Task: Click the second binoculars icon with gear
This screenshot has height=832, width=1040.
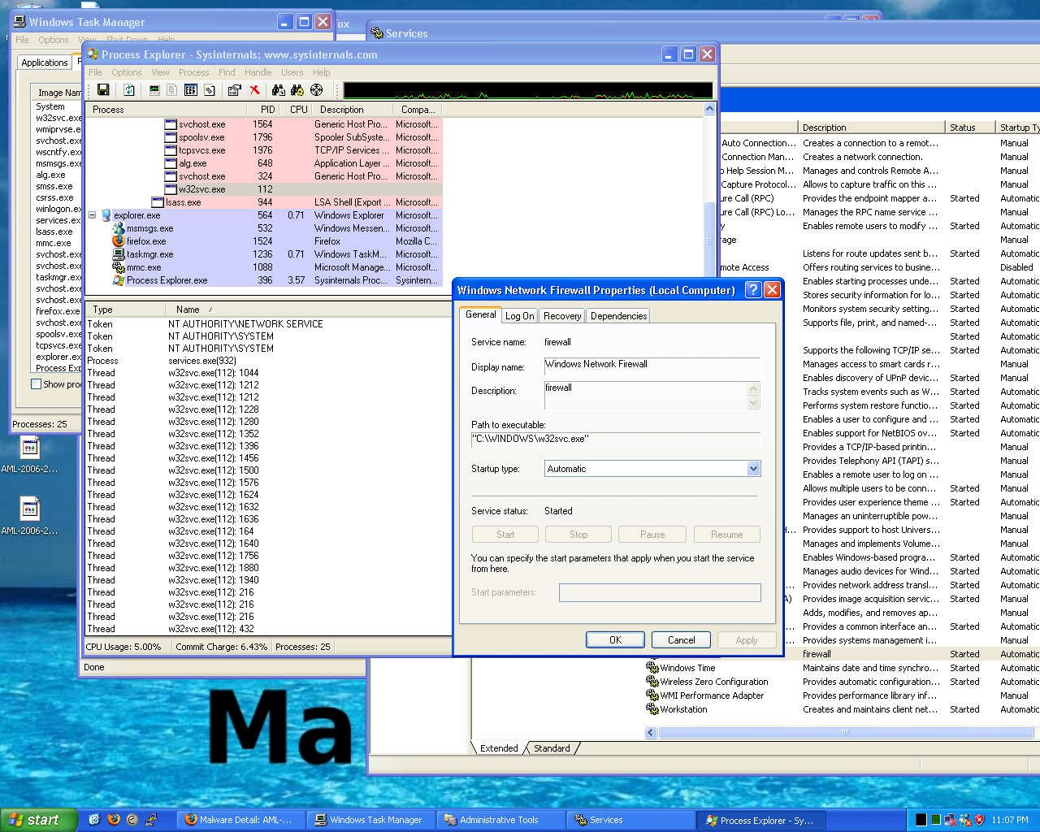Action: pyautogui.click(x=297, y=90)
